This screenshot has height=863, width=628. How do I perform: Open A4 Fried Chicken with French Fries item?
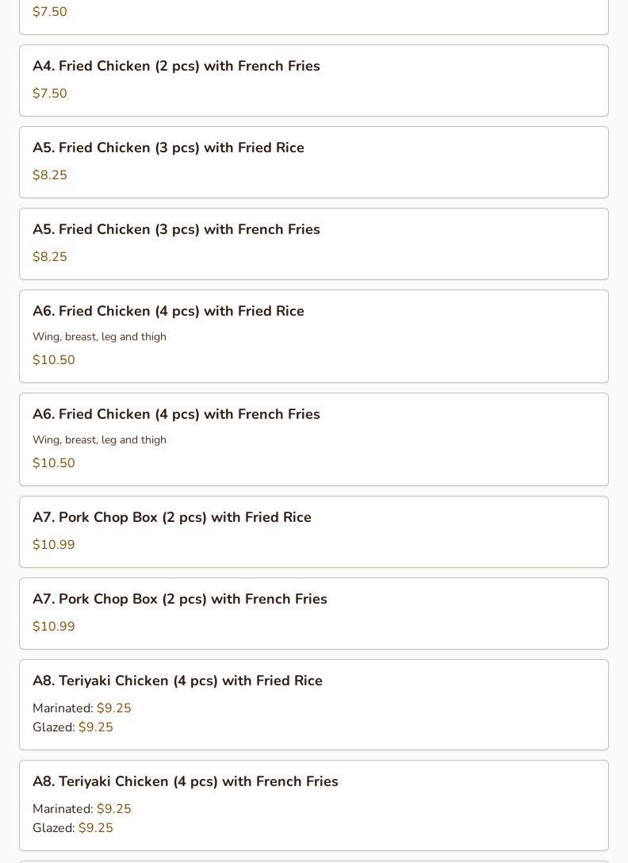tap(176, 66)
